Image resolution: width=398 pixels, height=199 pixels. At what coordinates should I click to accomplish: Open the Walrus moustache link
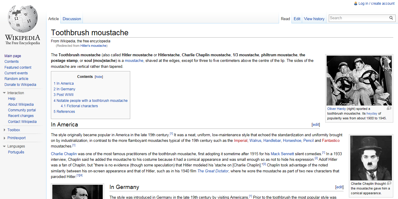pyautogui.click(x=255, y=141)
